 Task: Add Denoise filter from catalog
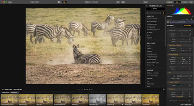click(x=149, y=51)
